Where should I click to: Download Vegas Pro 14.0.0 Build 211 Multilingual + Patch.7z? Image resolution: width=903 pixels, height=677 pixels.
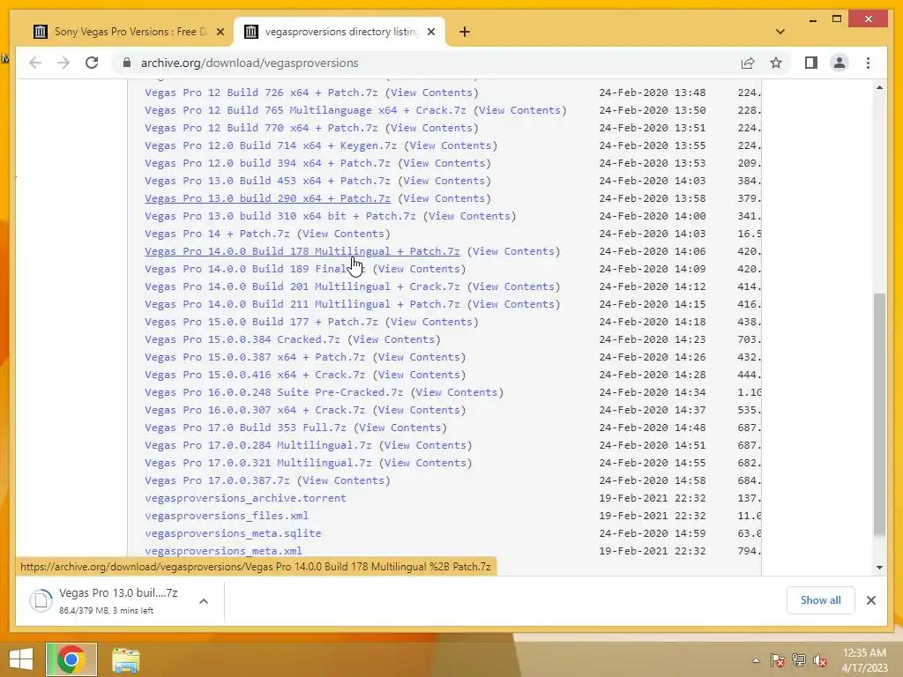302,304
